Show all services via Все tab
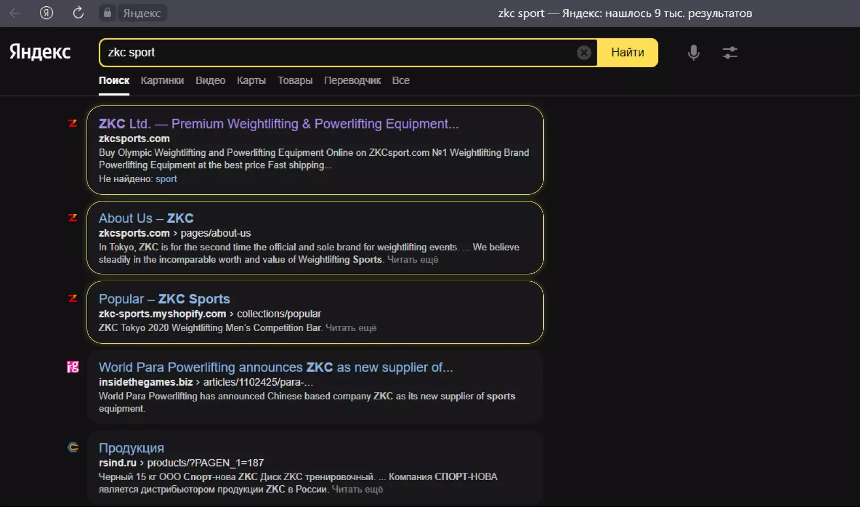The image size is (860, 510). (x=401, y=80)
